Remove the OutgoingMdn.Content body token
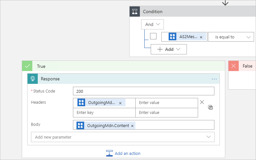 [x=132, y=126]
